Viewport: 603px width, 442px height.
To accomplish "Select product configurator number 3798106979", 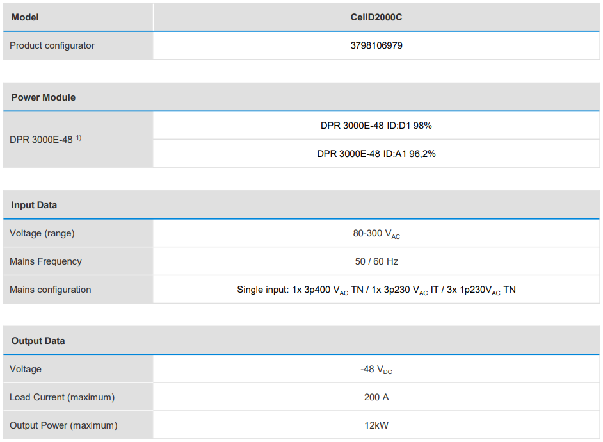I will (x=376, y=45).
